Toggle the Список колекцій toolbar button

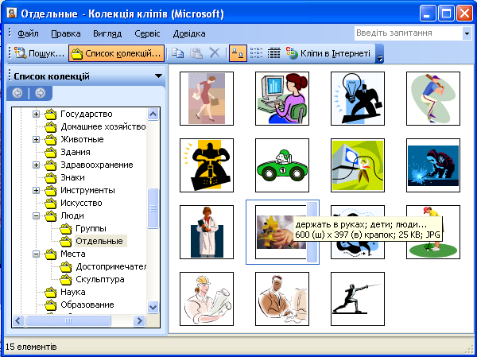pos(117,53)
